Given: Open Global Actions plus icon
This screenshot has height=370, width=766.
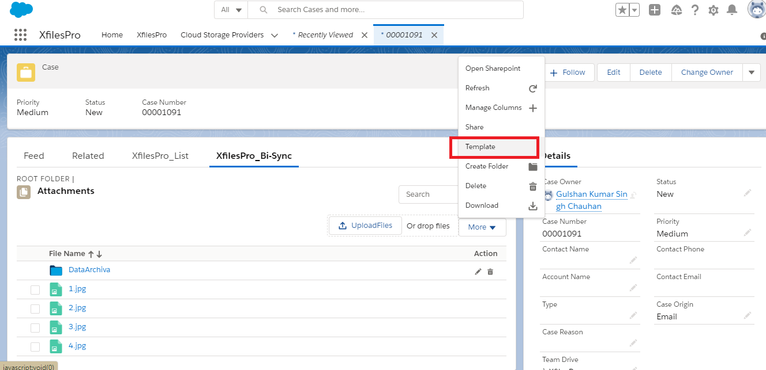Looking at the screenshot, I should point(654,10).
